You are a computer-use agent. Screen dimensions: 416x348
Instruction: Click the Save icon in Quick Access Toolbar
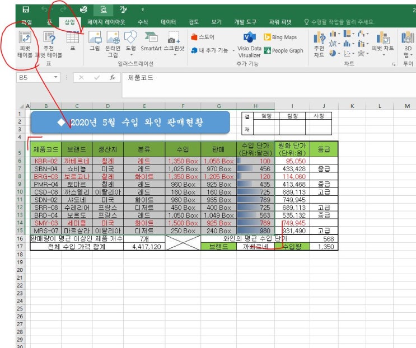tap(26, 10)
